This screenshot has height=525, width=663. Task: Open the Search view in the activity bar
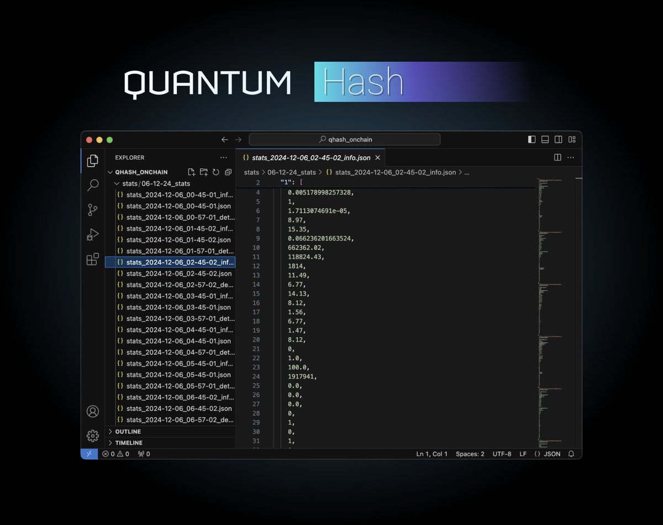[x=92, y=185]
